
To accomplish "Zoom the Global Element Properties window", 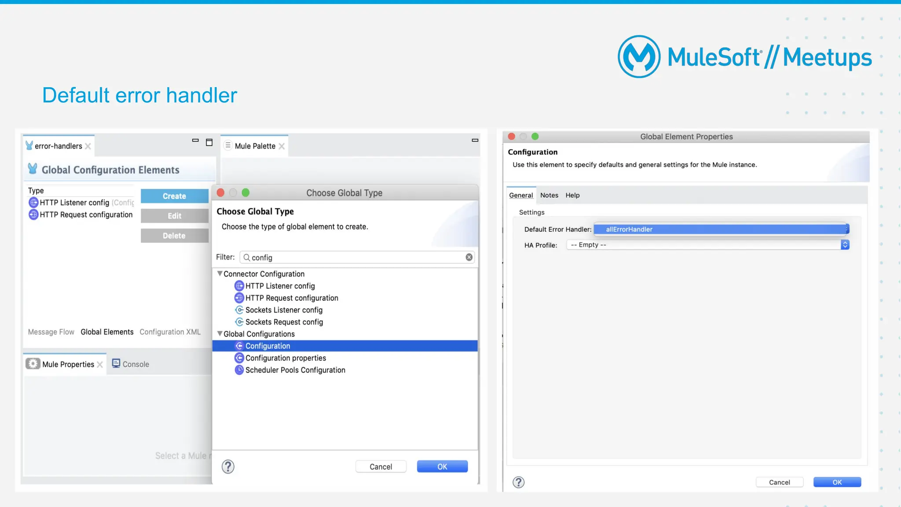I will pos(535,136).
